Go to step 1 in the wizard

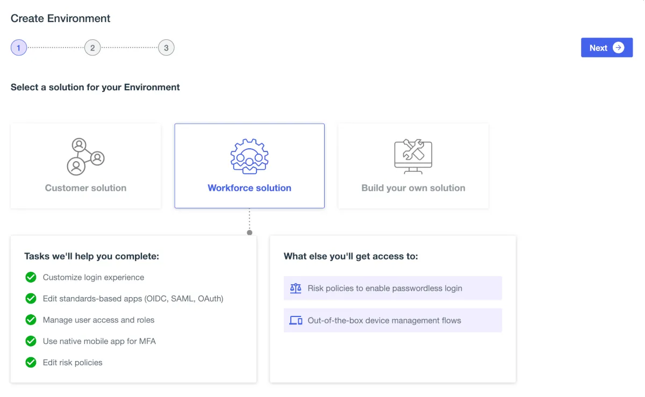(x=19, y=48)
